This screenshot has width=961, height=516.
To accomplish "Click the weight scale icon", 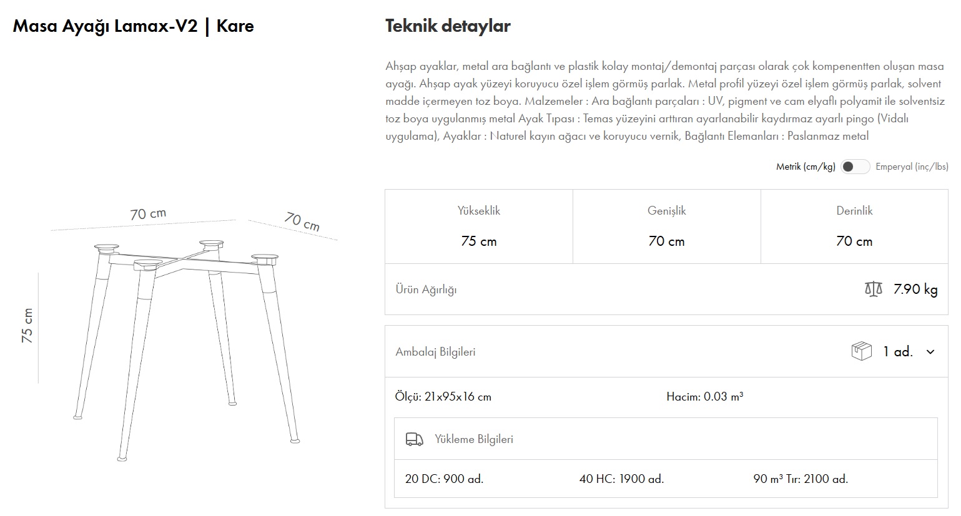I will (x=873, y=289).
